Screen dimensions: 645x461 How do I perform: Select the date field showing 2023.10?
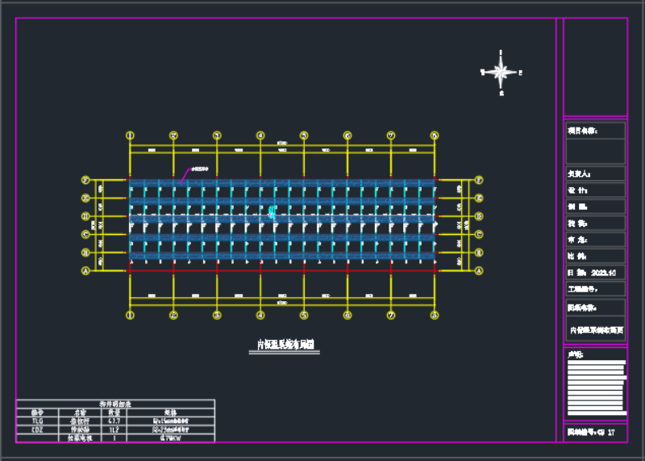click(595, 273)
